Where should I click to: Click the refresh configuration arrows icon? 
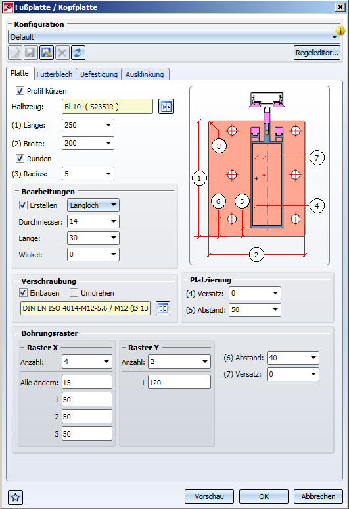78,53
